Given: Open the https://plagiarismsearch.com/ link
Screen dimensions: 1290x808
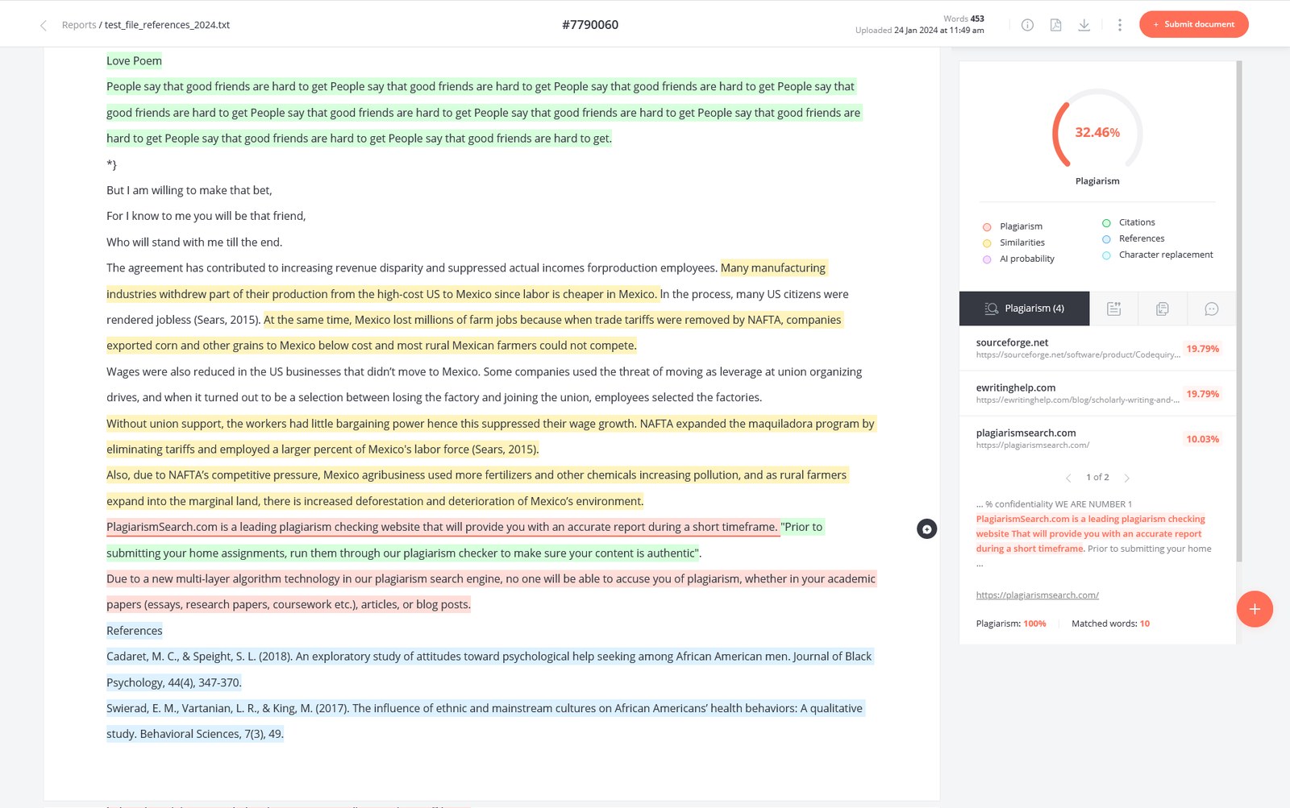Looking at the screenshot, I should pos(1037,595).
